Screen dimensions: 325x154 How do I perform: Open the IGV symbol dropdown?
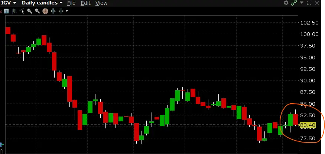(9, 3)
